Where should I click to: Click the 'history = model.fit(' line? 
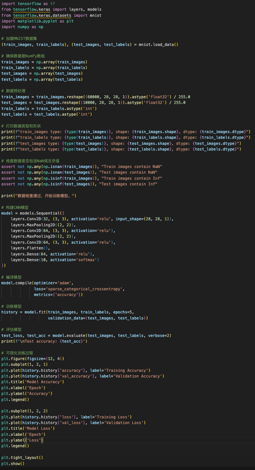click(68, 312)
